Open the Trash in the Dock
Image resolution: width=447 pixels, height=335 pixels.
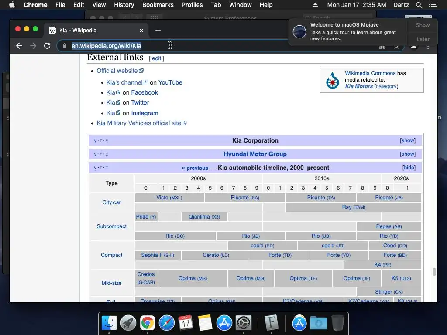[x=338, y=323]
